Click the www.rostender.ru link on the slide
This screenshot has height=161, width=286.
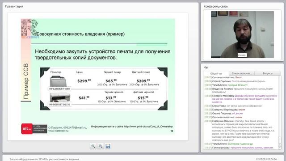(x=59, y=131)
